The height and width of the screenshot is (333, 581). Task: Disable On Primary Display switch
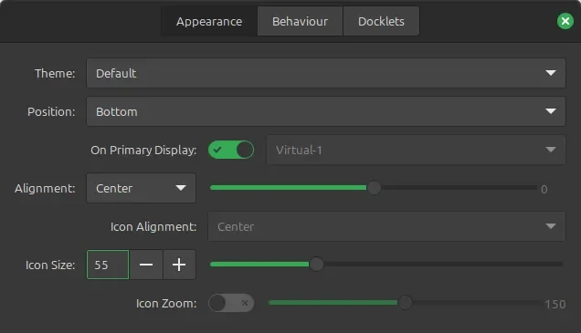231,150
